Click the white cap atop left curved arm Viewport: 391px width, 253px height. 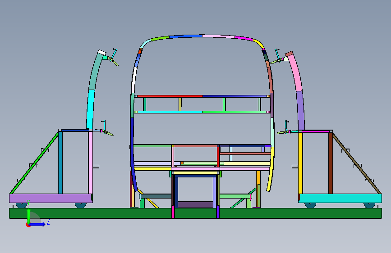[102, 52]
